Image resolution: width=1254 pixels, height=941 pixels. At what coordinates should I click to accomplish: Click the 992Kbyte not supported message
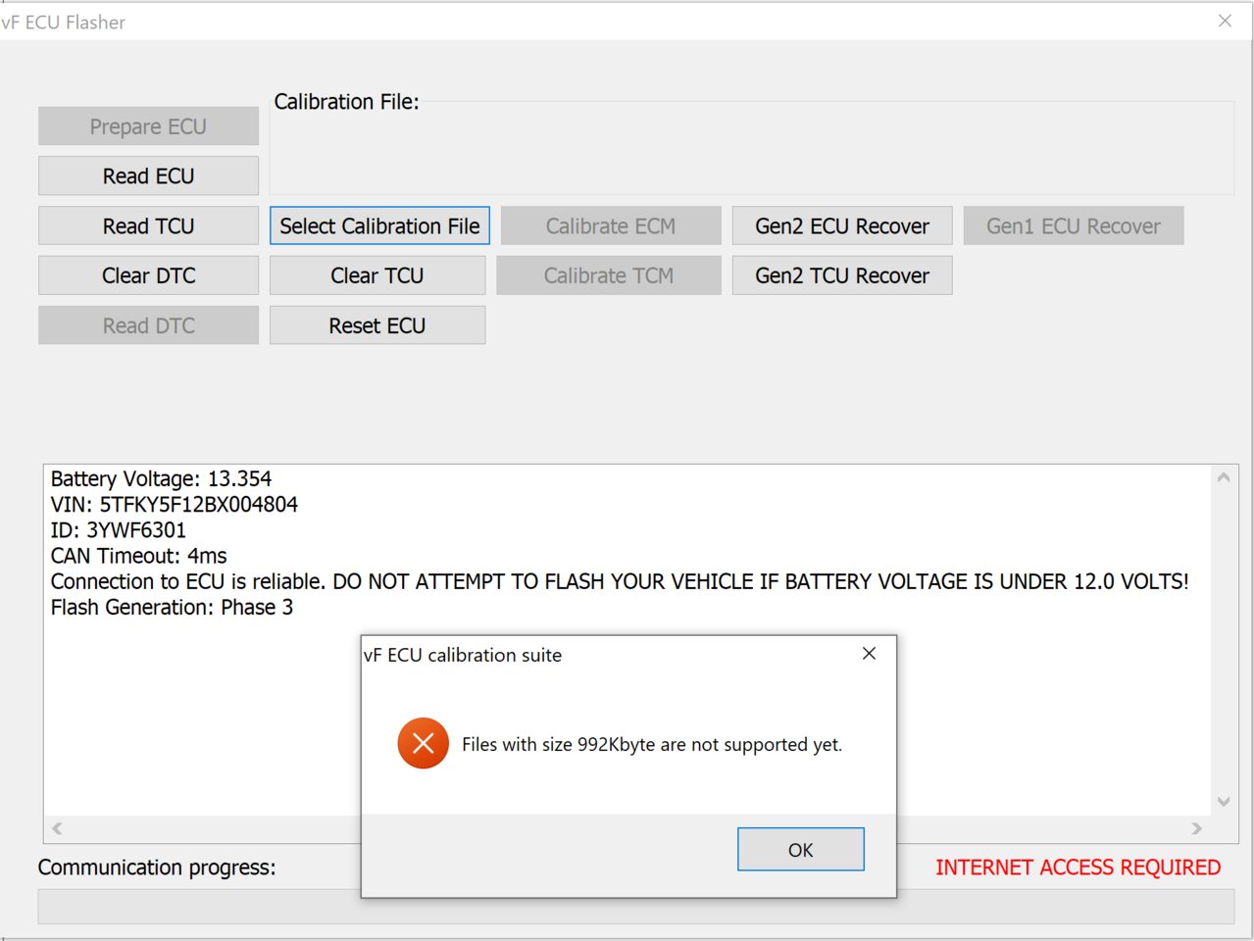(x=652, y=744)
